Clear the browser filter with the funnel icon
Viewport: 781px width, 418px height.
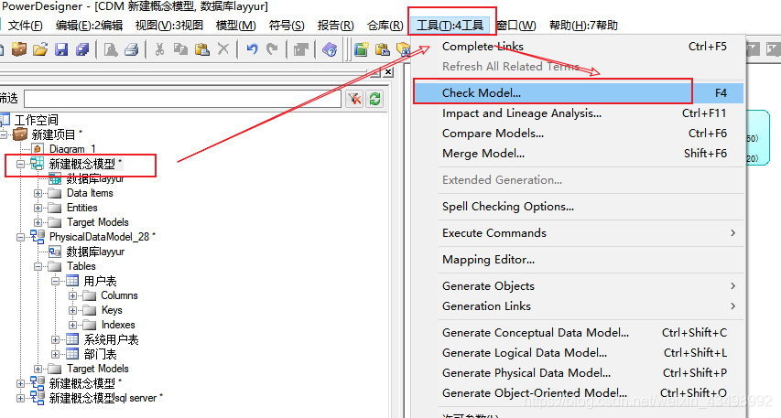pos(354,99)
